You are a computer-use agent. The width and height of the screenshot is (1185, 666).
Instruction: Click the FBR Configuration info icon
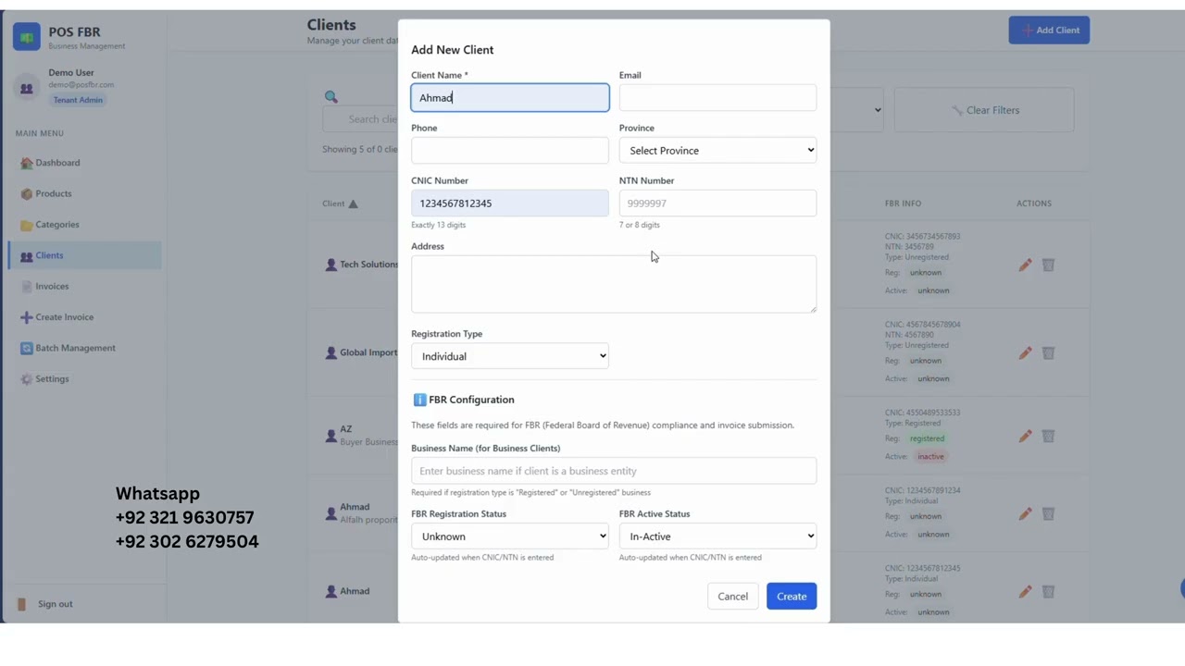pos(419,400)
